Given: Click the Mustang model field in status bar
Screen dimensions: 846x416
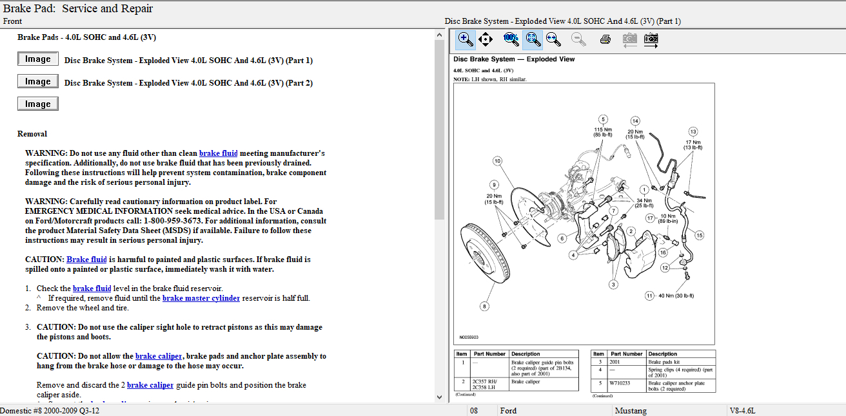Looking at the screenshot, I should tap(631, 410).
